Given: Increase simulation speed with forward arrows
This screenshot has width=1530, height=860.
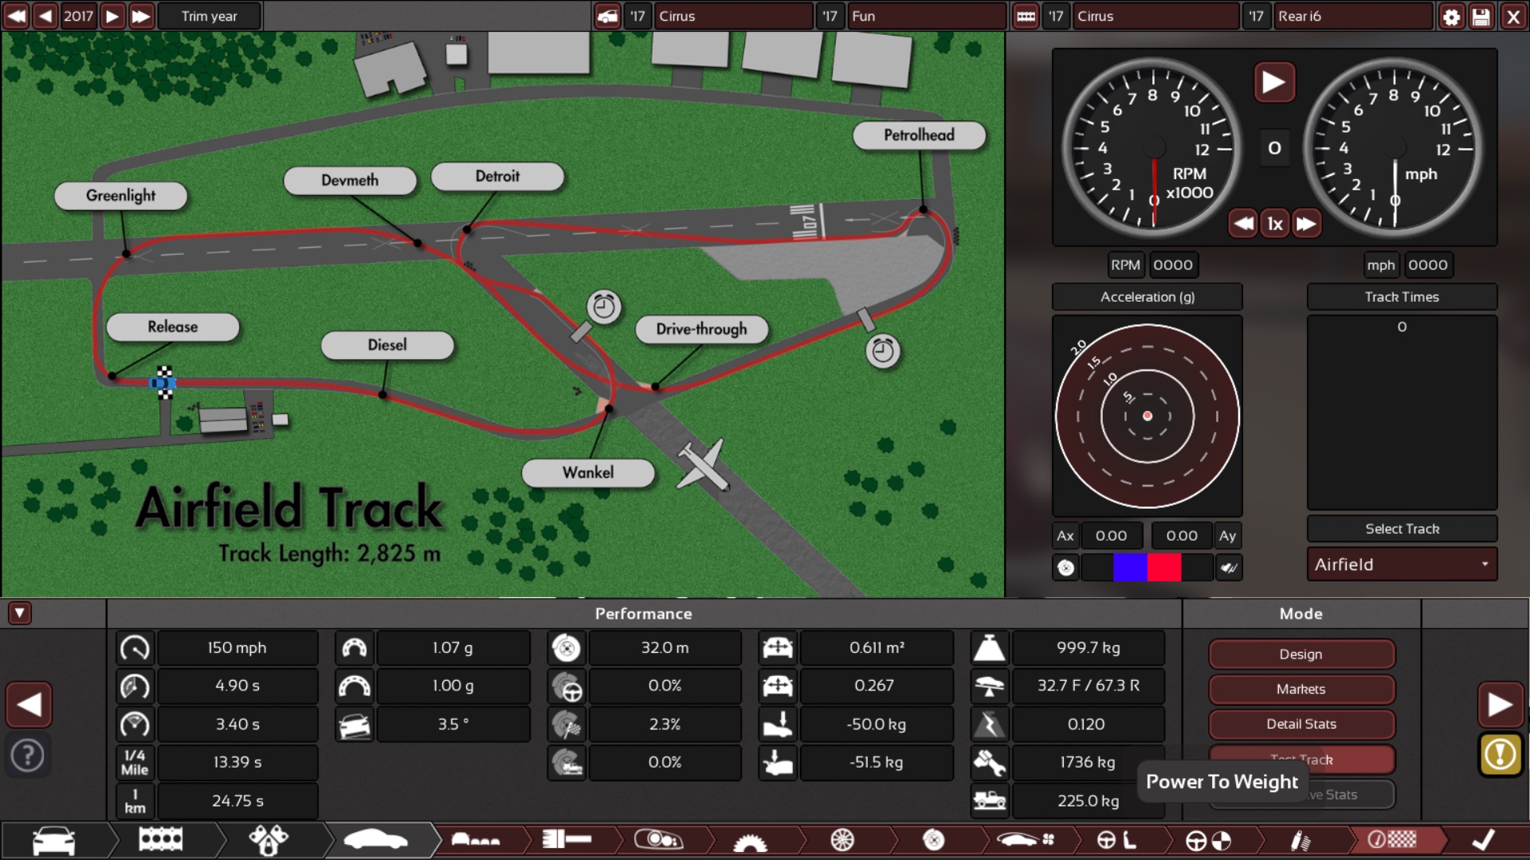Looking at the screenshot, I should (1306, 224).
